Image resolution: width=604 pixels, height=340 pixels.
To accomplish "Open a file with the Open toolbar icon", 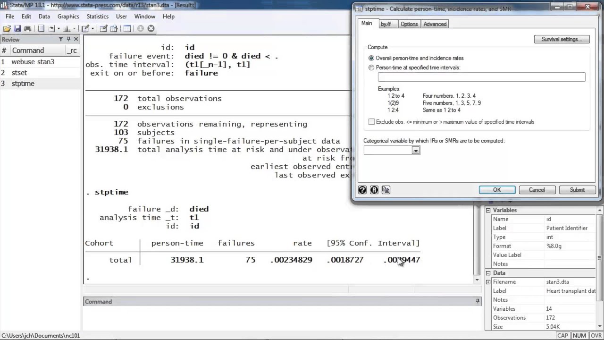I will [x=7, y=28].
